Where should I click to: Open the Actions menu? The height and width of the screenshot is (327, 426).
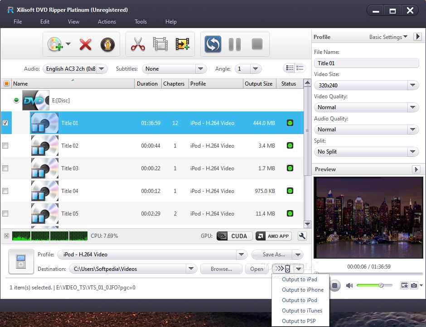point(107,22)
